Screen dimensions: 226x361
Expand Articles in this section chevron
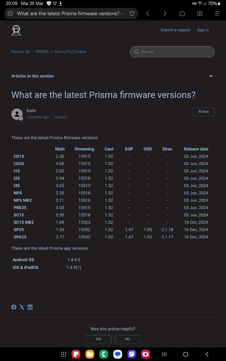click(211, 76)
